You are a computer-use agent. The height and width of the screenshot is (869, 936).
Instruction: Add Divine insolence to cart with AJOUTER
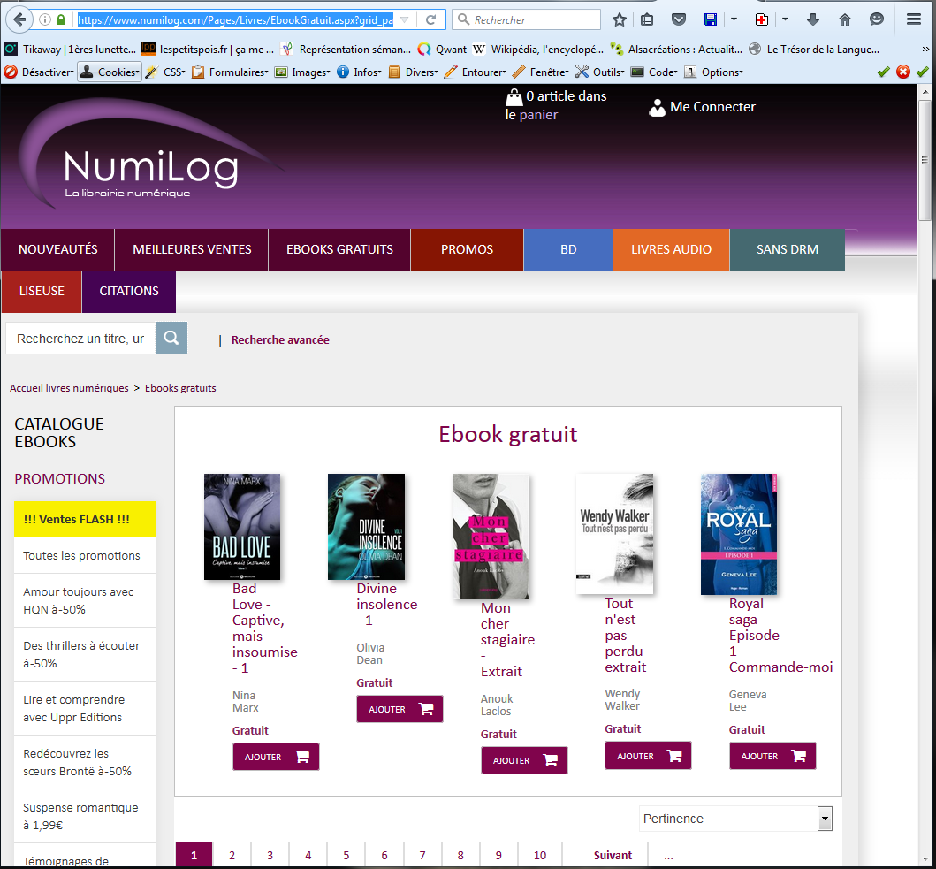[x=400, y=709]
